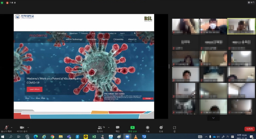Open Settings gear in taskbar

pos(27,137)
